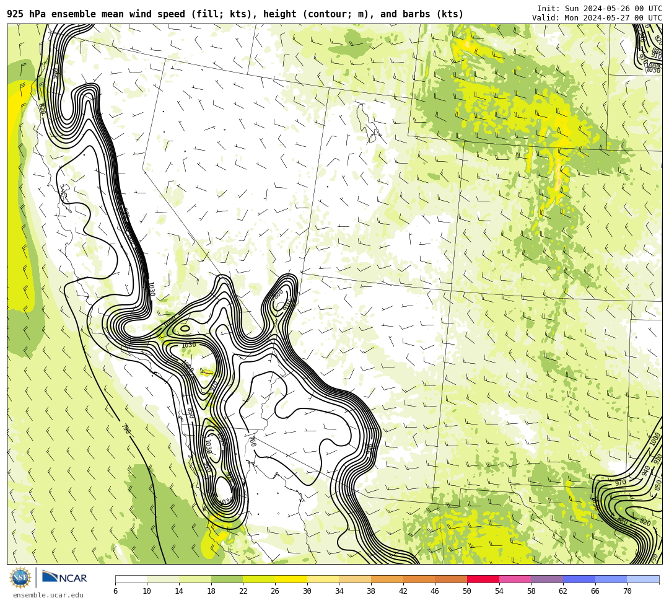Select the 22-26 kts yellow-green swatch
The height and width of the screenshot is (603, 669).
259,579
